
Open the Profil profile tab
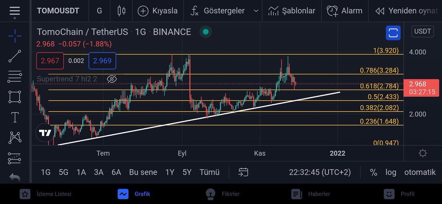(399, 194)
